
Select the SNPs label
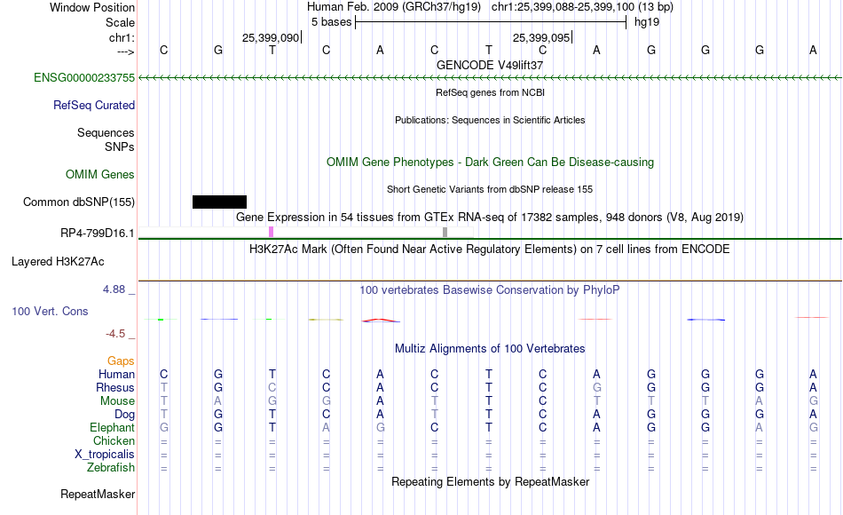(x=120, y=147)
